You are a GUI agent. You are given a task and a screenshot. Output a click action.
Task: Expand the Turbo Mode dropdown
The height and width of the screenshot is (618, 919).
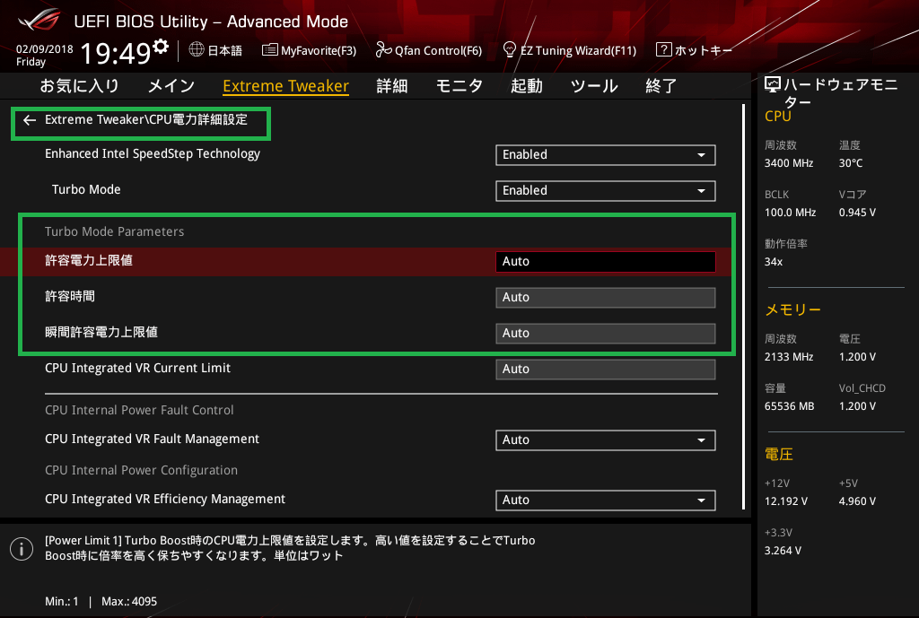[x=606, y=191]
